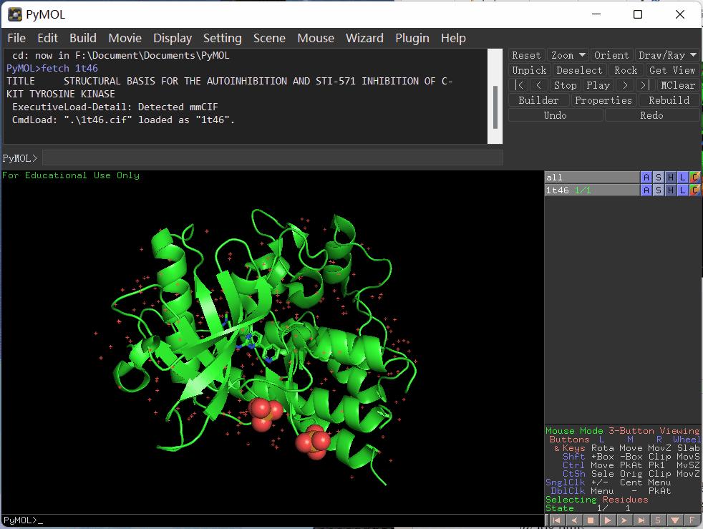Image resolution: width=703 pixels, height=529 pixels.
Task: Open the Draw/Ray dropdown
Action: tap(666, 55)
